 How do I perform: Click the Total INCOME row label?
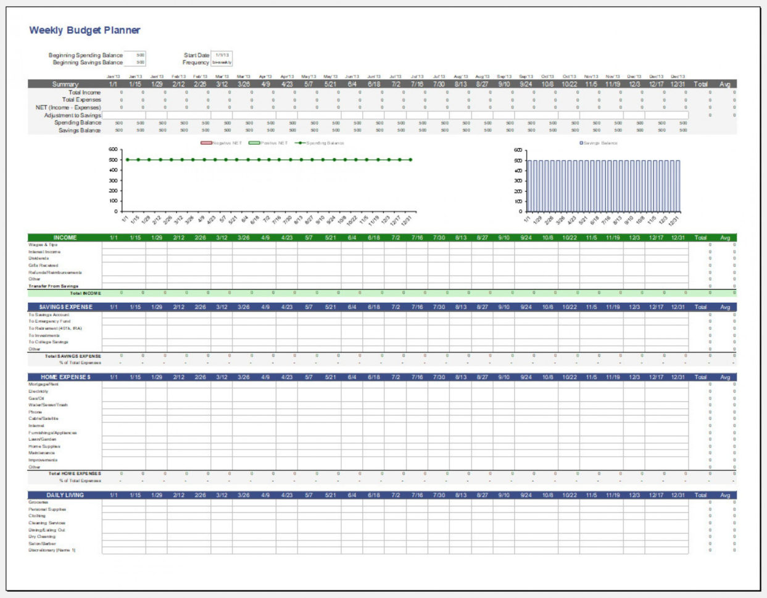(x=85, y=293)
